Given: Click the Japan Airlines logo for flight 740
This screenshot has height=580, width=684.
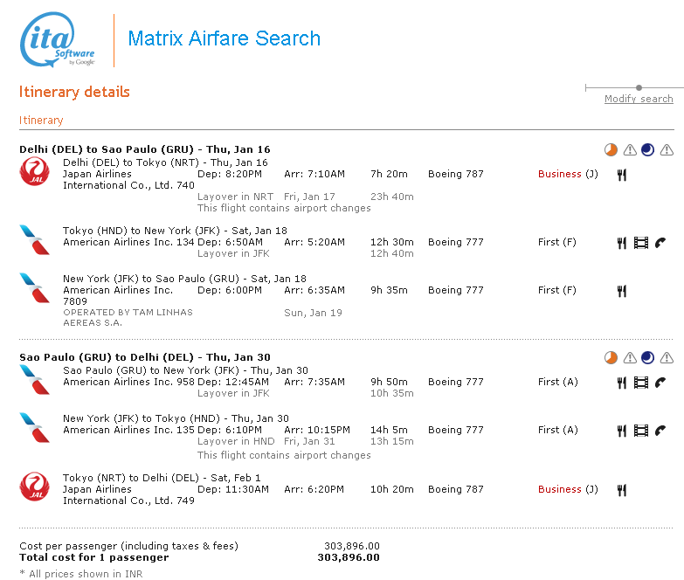Looking at the screenshot, I should (x=34, y=172).
